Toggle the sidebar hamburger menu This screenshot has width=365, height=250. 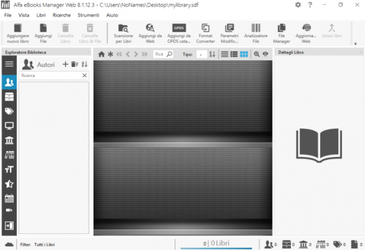point(9,64)
